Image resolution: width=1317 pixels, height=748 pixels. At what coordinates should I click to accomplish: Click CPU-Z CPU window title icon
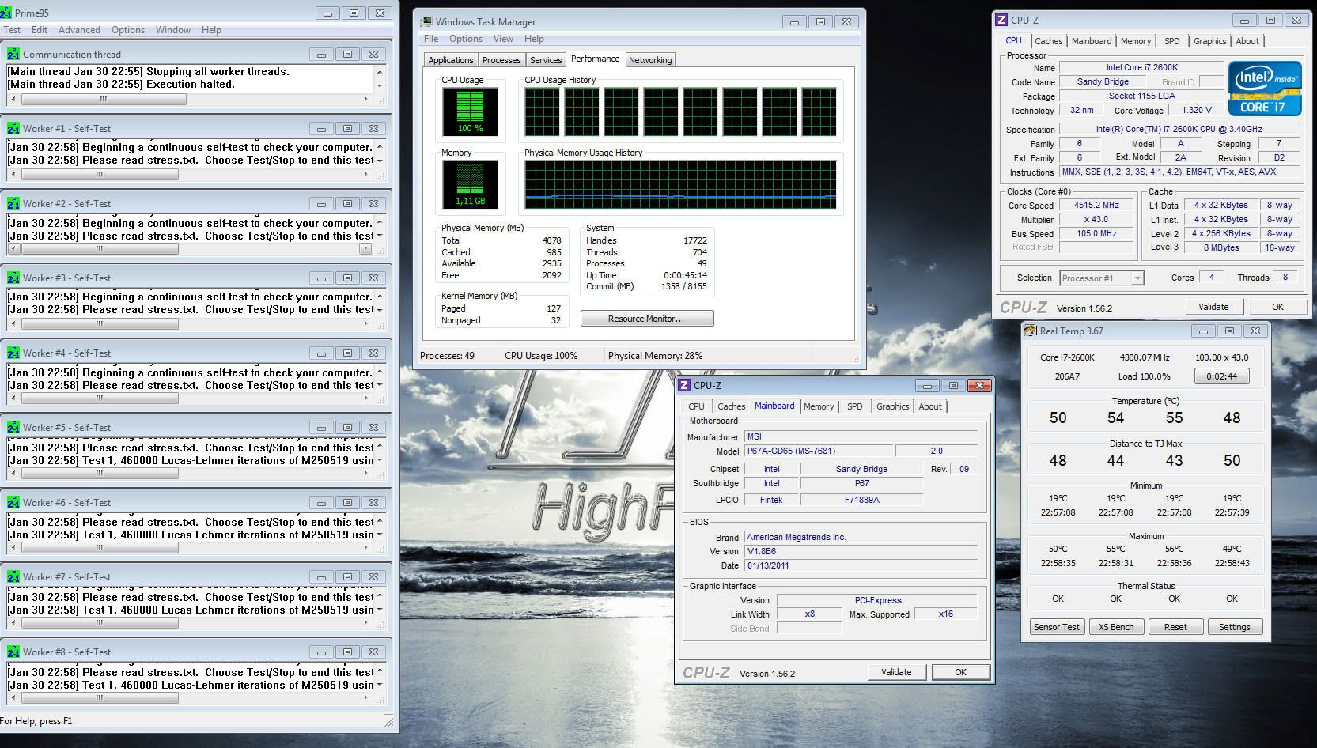pyautogui.click(x=1001, y=20)
